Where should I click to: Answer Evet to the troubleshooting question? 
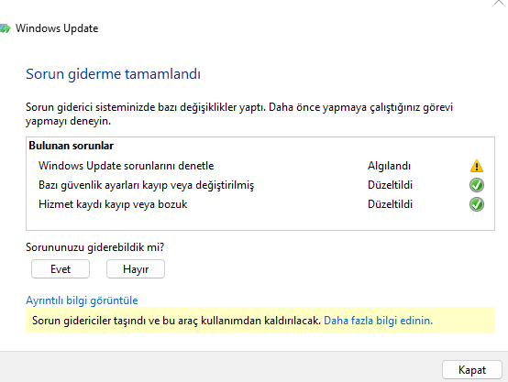click(61, 269)
